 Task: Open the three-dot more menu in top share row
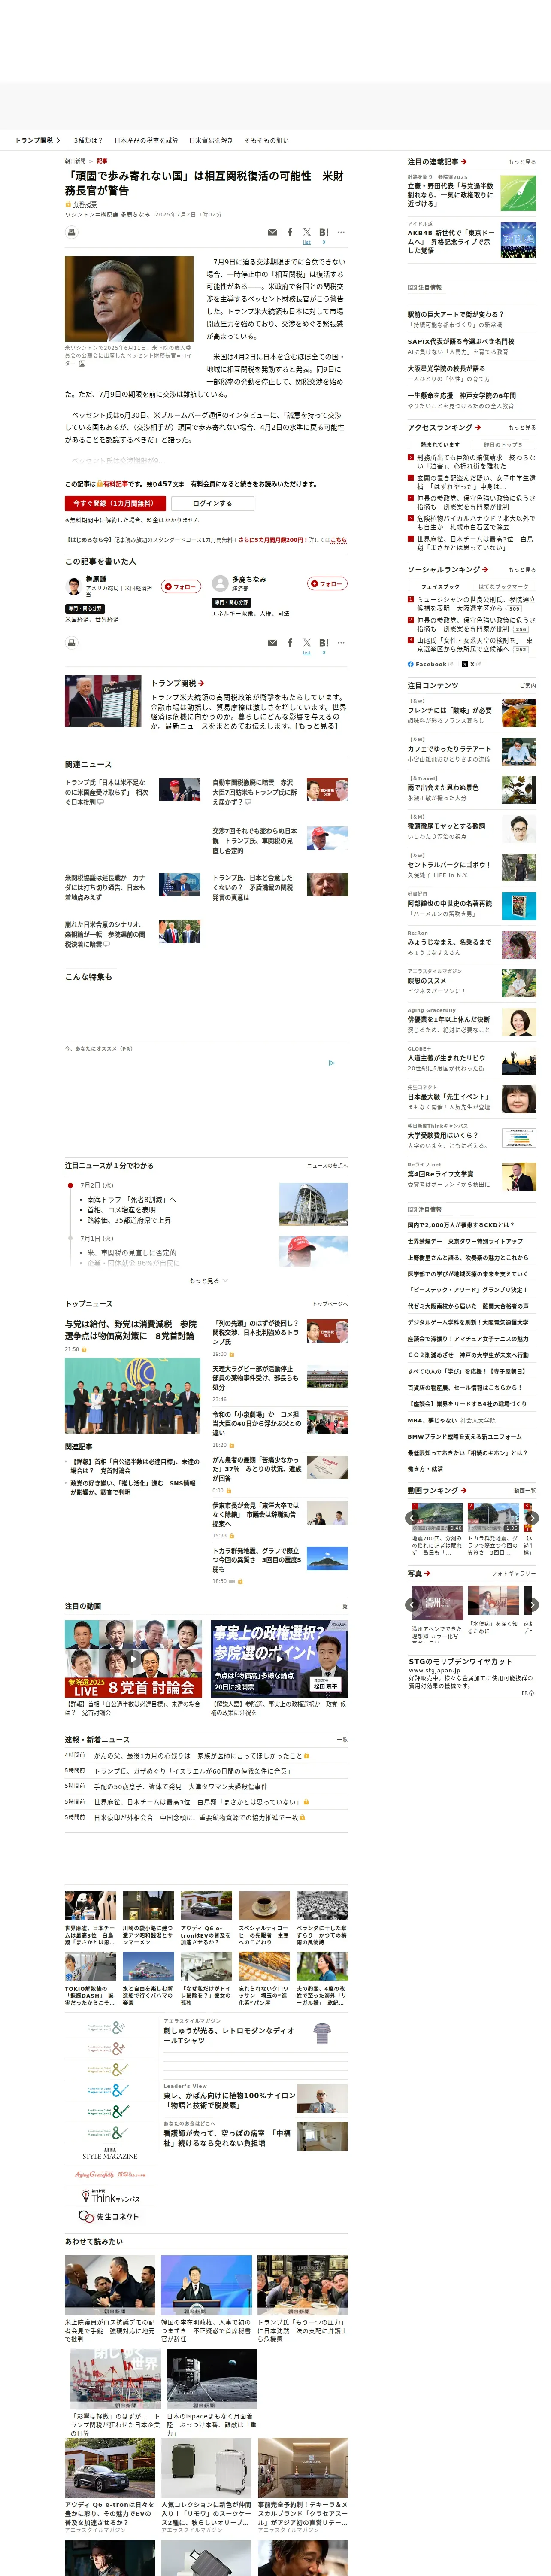click(341, 232)
